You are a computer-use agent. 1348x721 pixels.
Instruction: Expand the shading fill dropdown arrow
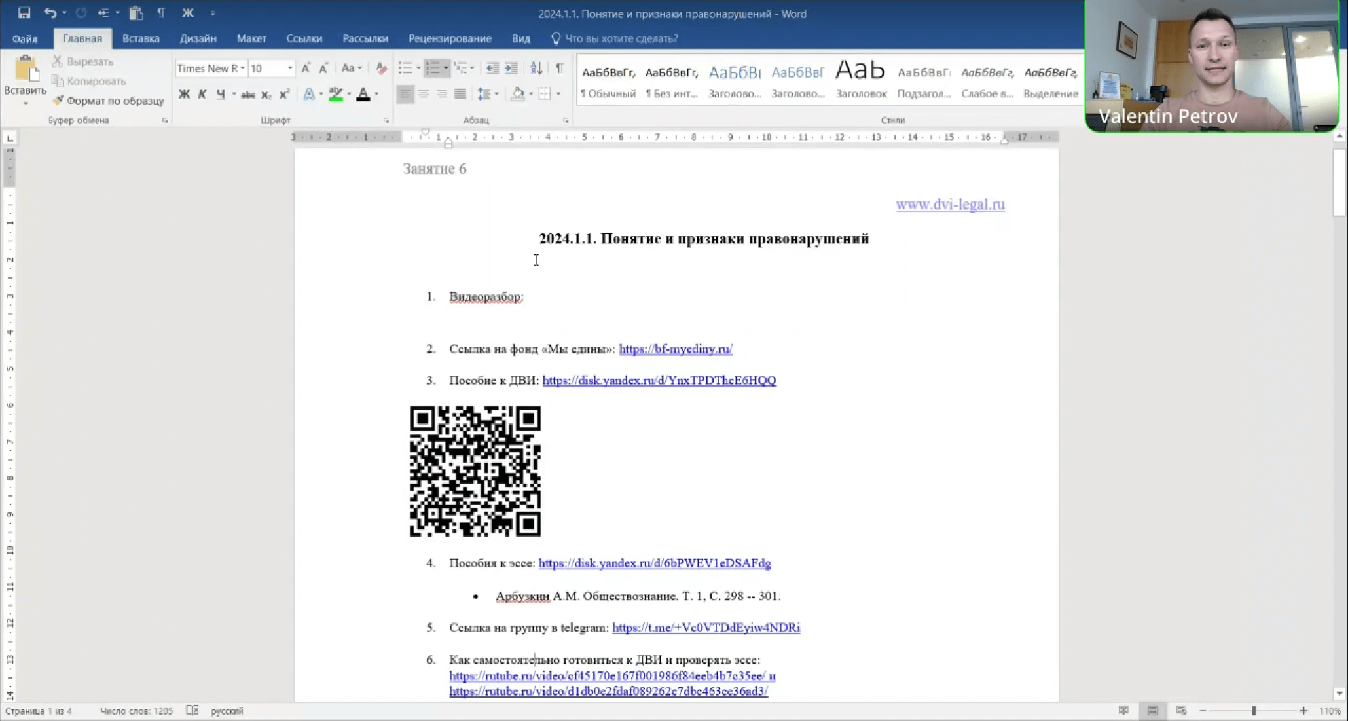tap(530, 95)
